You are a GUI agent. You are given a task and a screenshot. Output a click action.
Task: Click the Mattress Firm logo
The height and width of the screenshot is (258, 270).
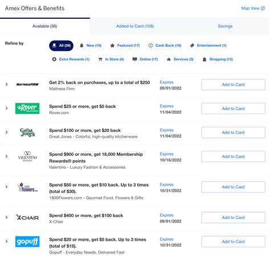pyautogui.click(x=27, y=84)
